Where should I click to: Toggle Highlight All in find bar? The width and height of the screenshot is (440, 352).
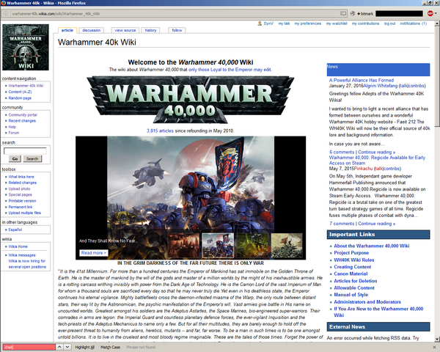point(84,347)
